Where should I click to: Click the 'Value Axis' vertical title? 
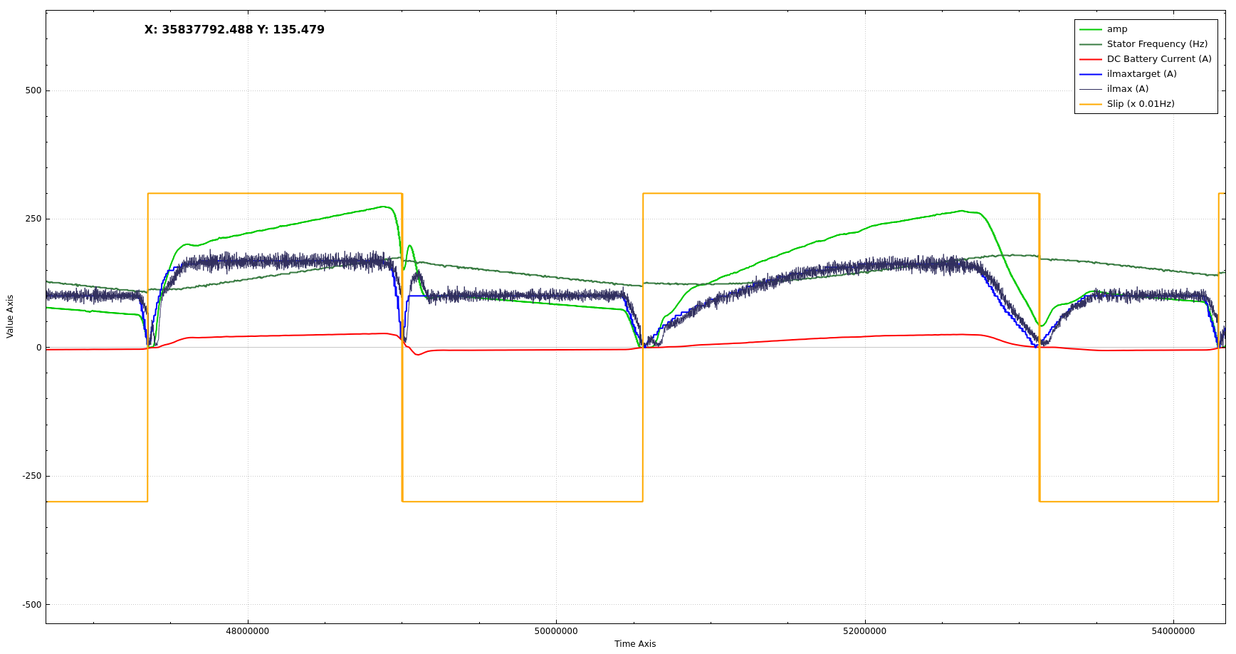10,316
